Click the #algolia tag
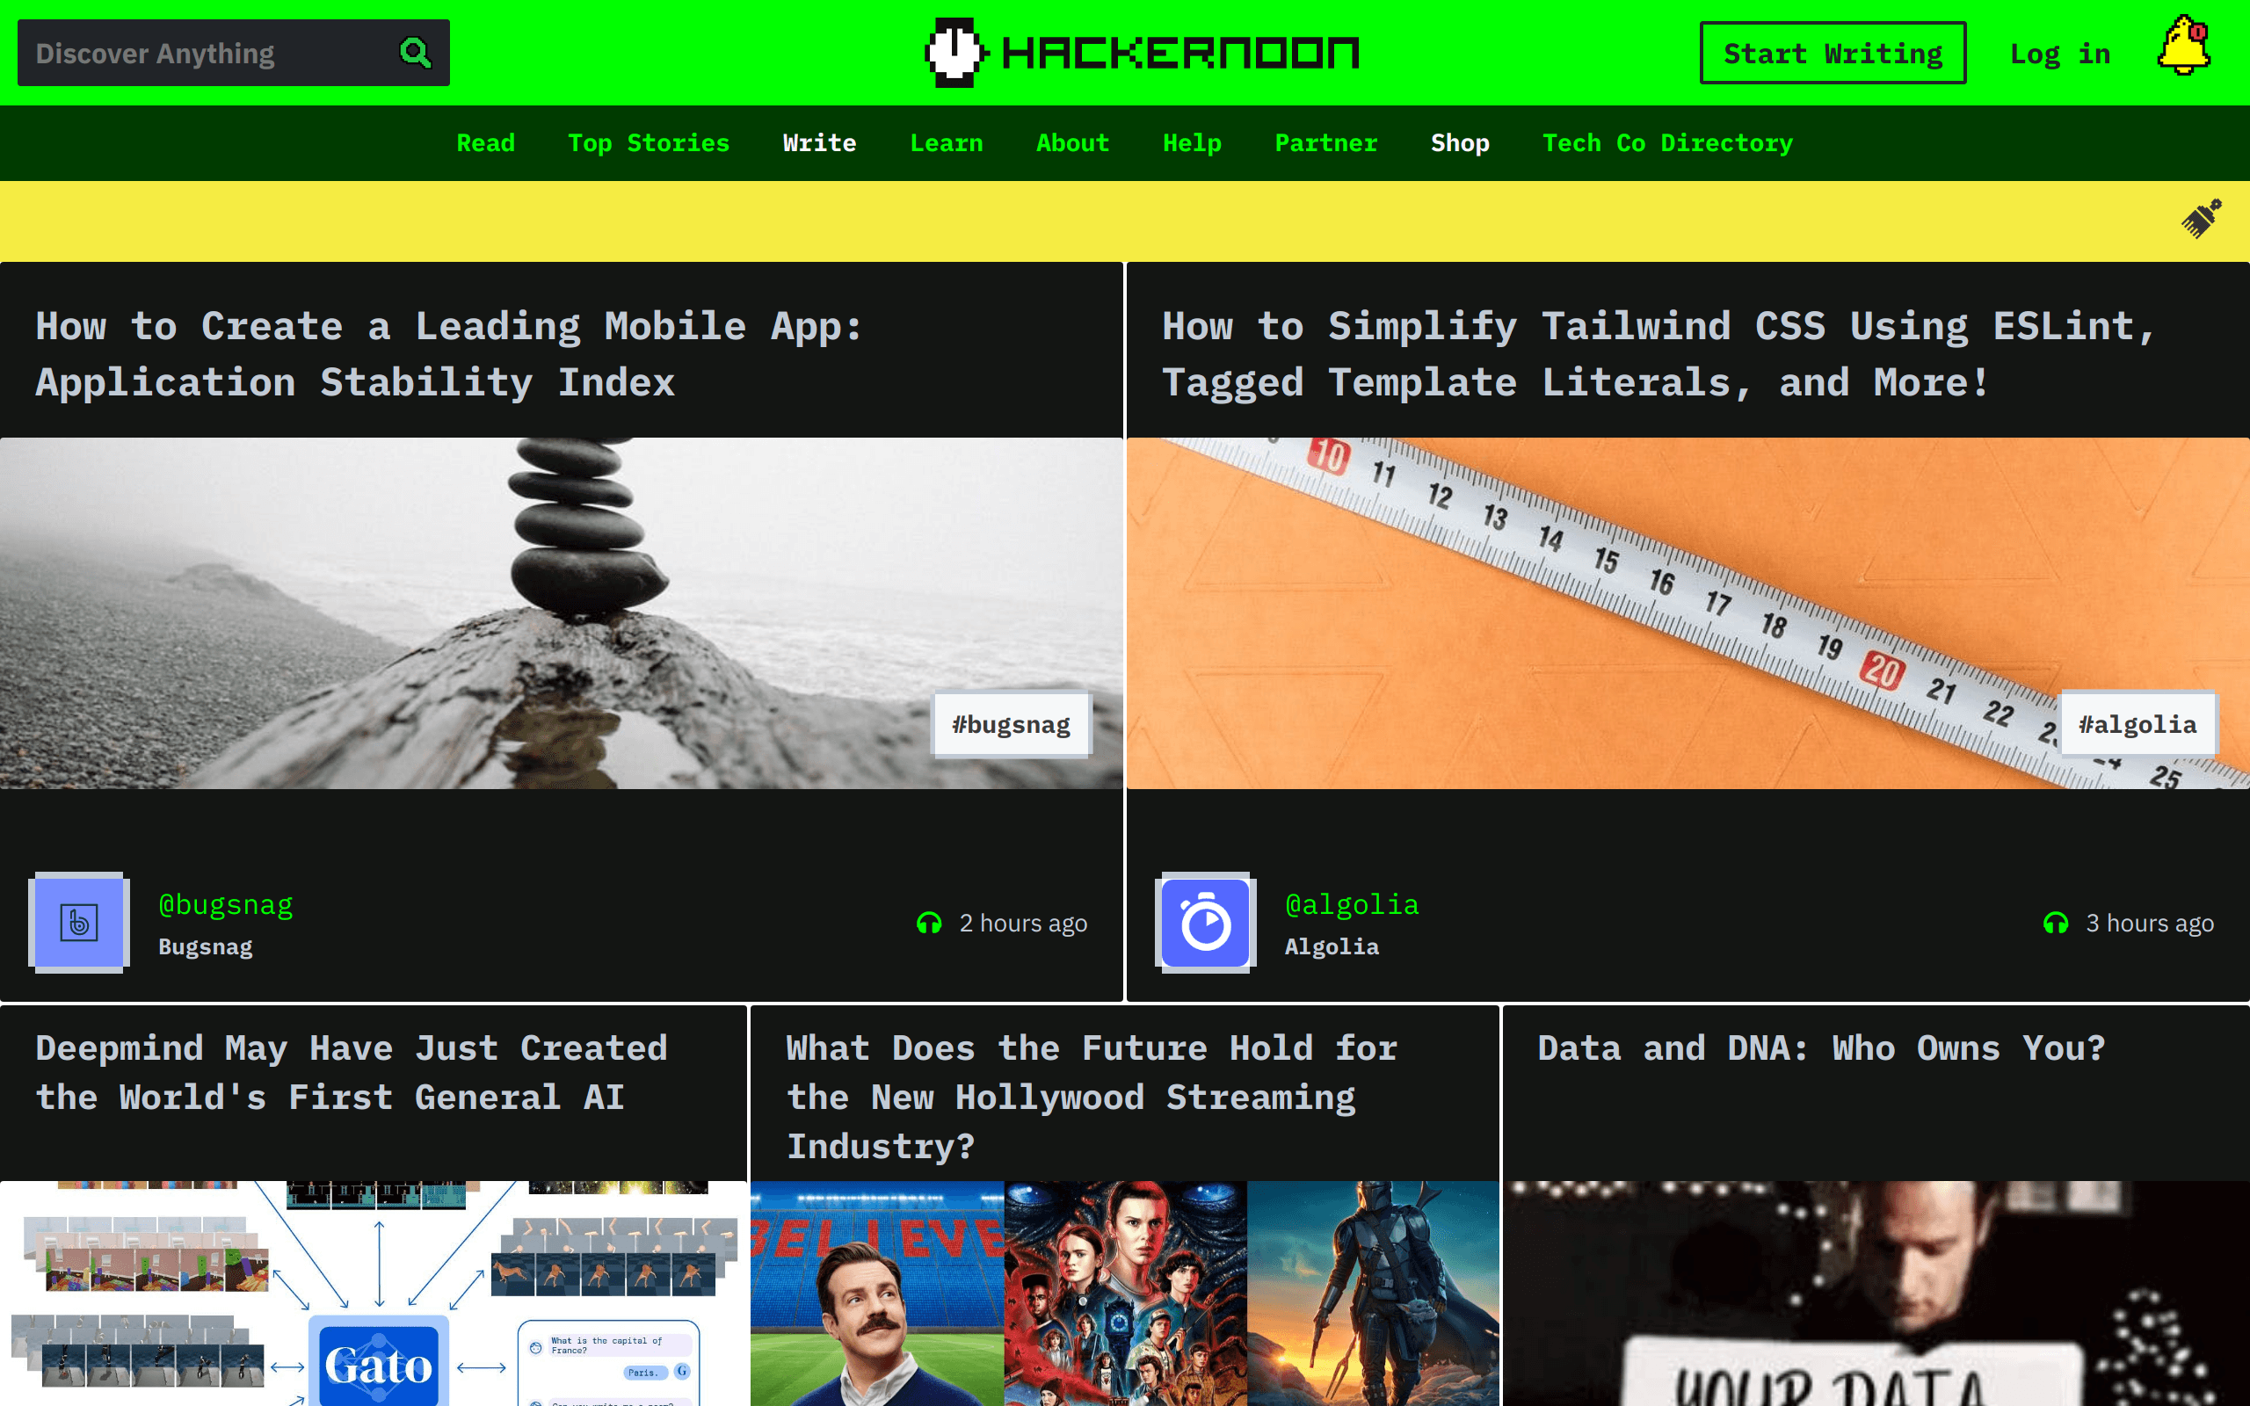 tap(2137, 724)
